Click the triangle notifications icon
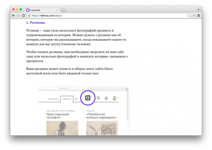212x150 pixels. click(106, 98)
